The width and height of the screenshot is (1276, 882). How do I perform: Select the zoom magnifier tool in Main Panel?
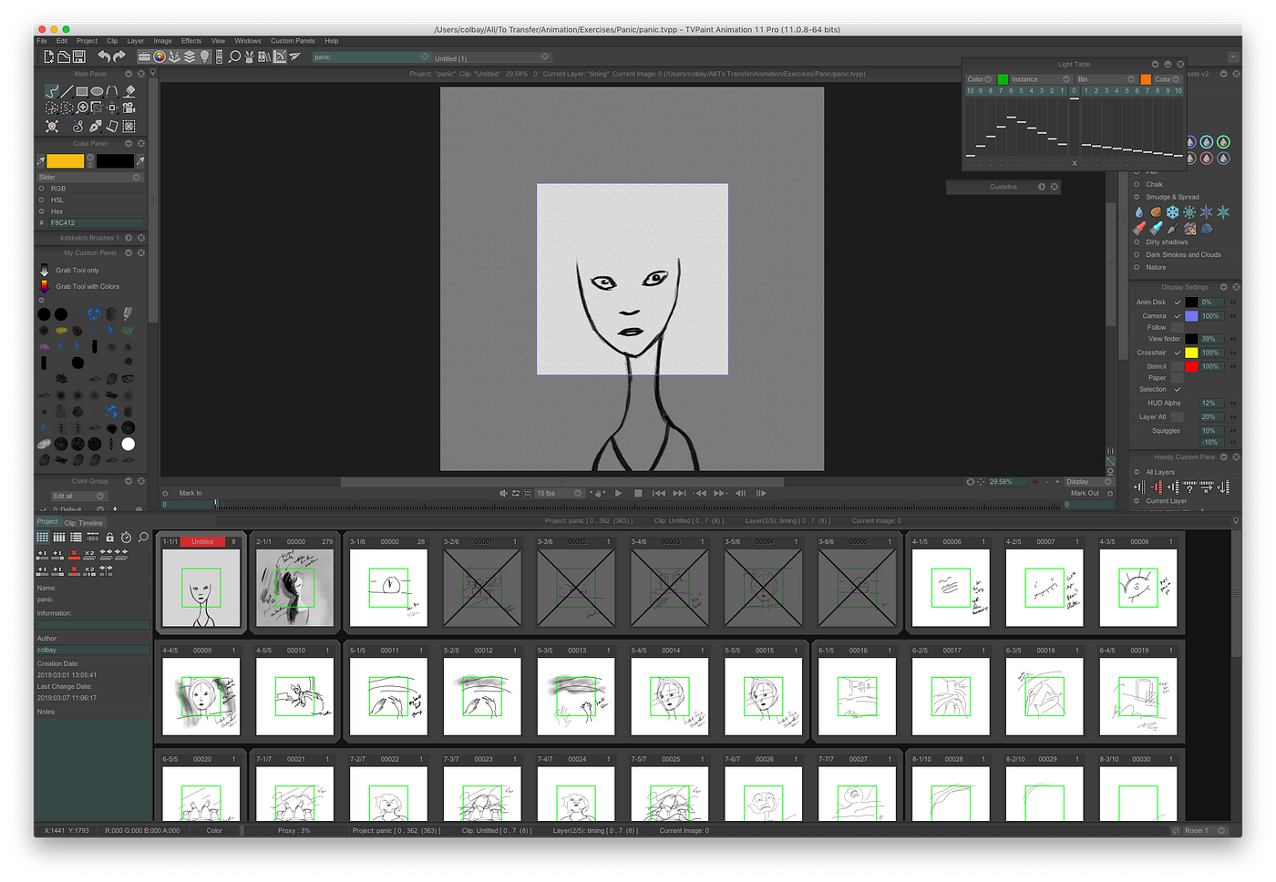tap(82, 108)
